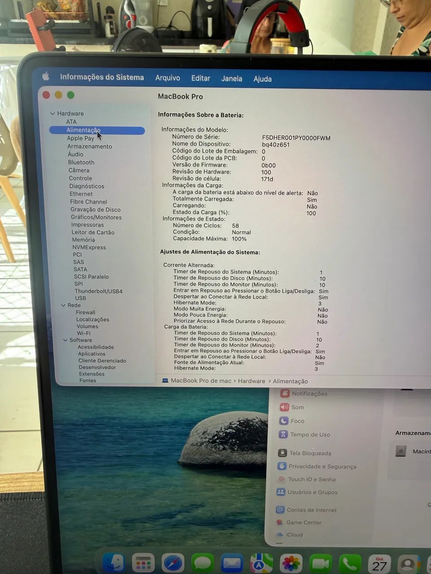Viewport: 431px width, 574px height.
Task: Open the Arquivo menu
Action: pyautogui.click(x=167, y=78)
